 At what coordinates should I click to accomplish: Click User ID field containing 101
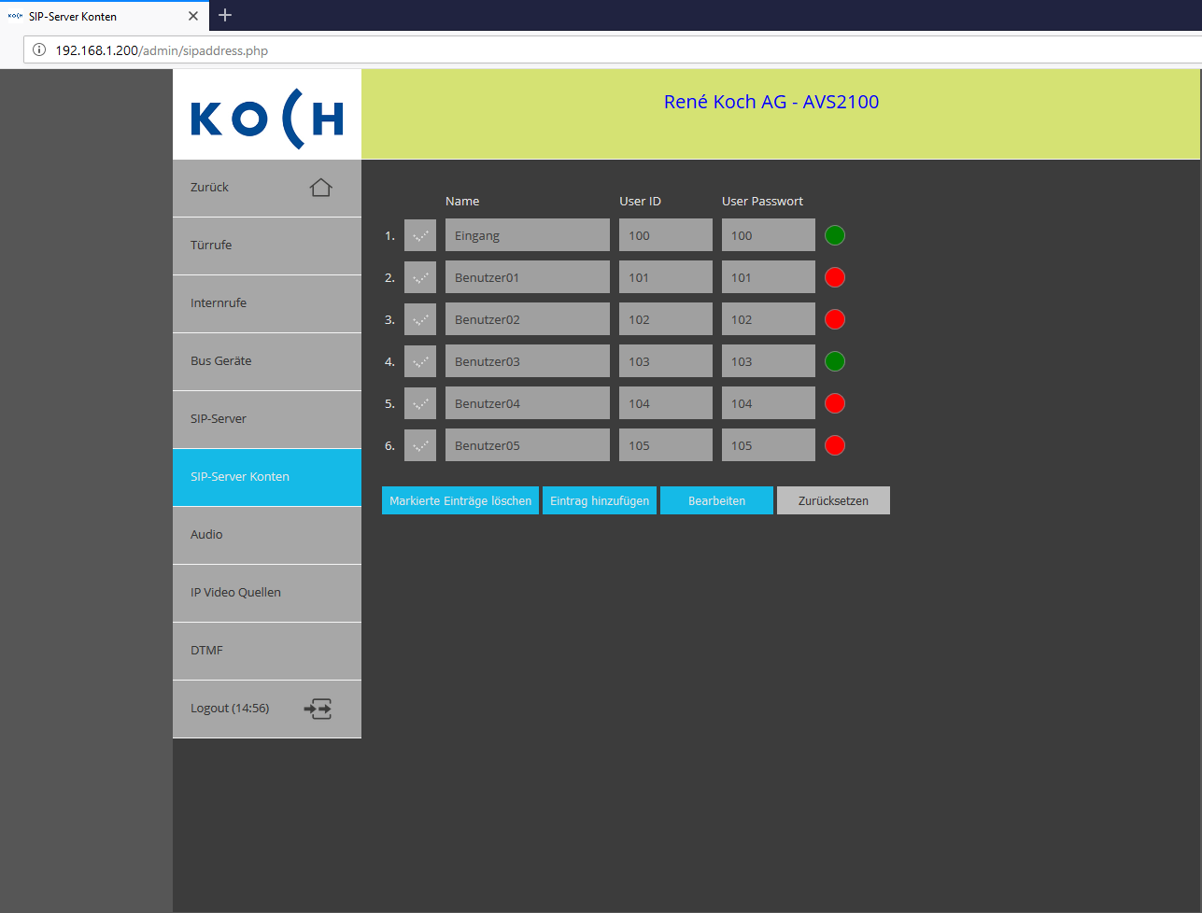pyautogui.click(x=666, y=277)
